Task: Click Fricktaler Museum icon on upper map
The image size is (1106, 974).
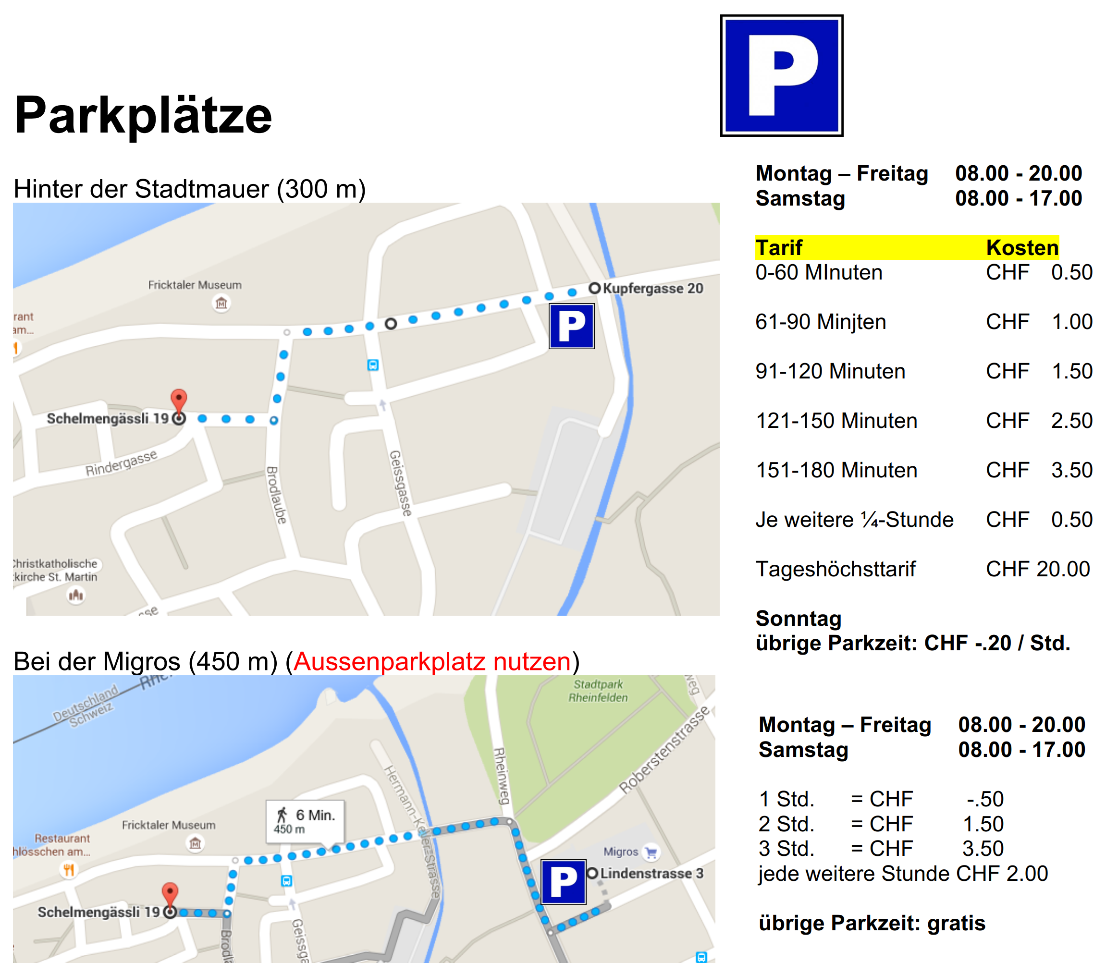Action: click(221, 303)
